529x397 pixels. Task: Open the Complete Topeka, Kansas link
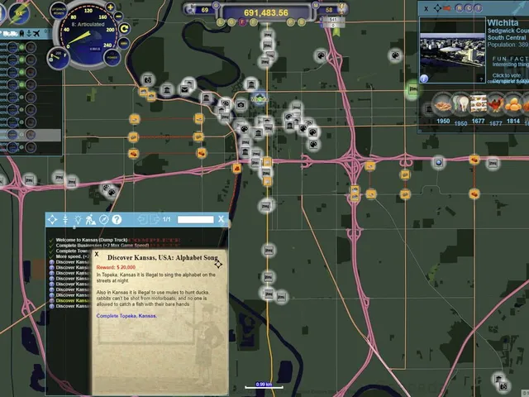[126, 316]
